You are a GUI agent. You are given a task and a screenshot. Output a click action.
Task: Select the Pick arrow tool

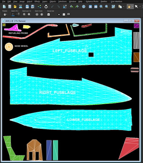tap(136, 7)
